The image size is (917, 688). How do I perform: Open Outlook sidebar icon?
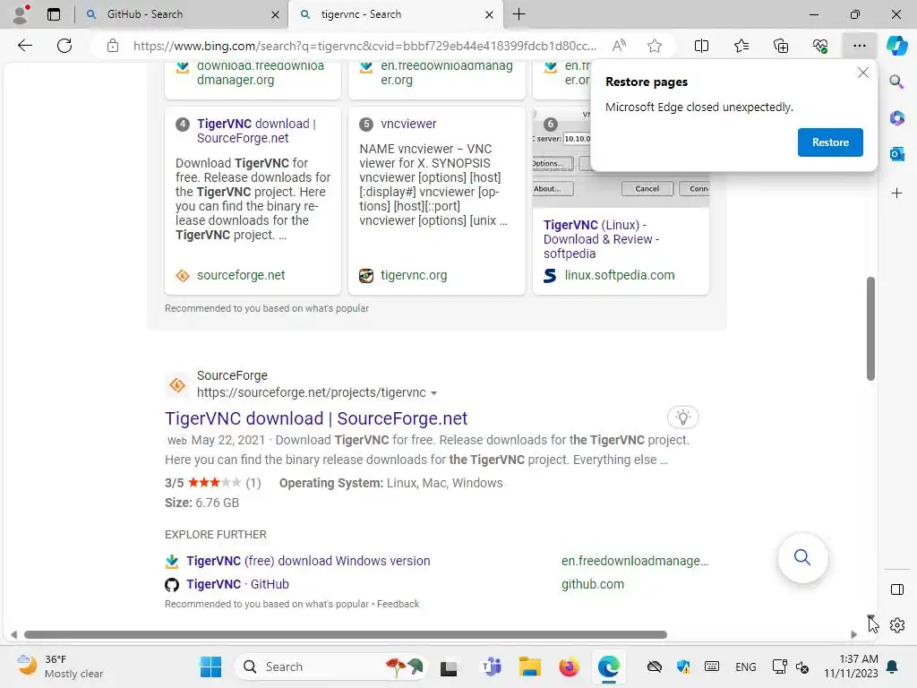click(896, 154)
